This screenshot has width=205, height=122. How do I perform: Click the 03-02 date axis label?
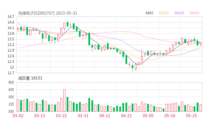click(18, 116)
